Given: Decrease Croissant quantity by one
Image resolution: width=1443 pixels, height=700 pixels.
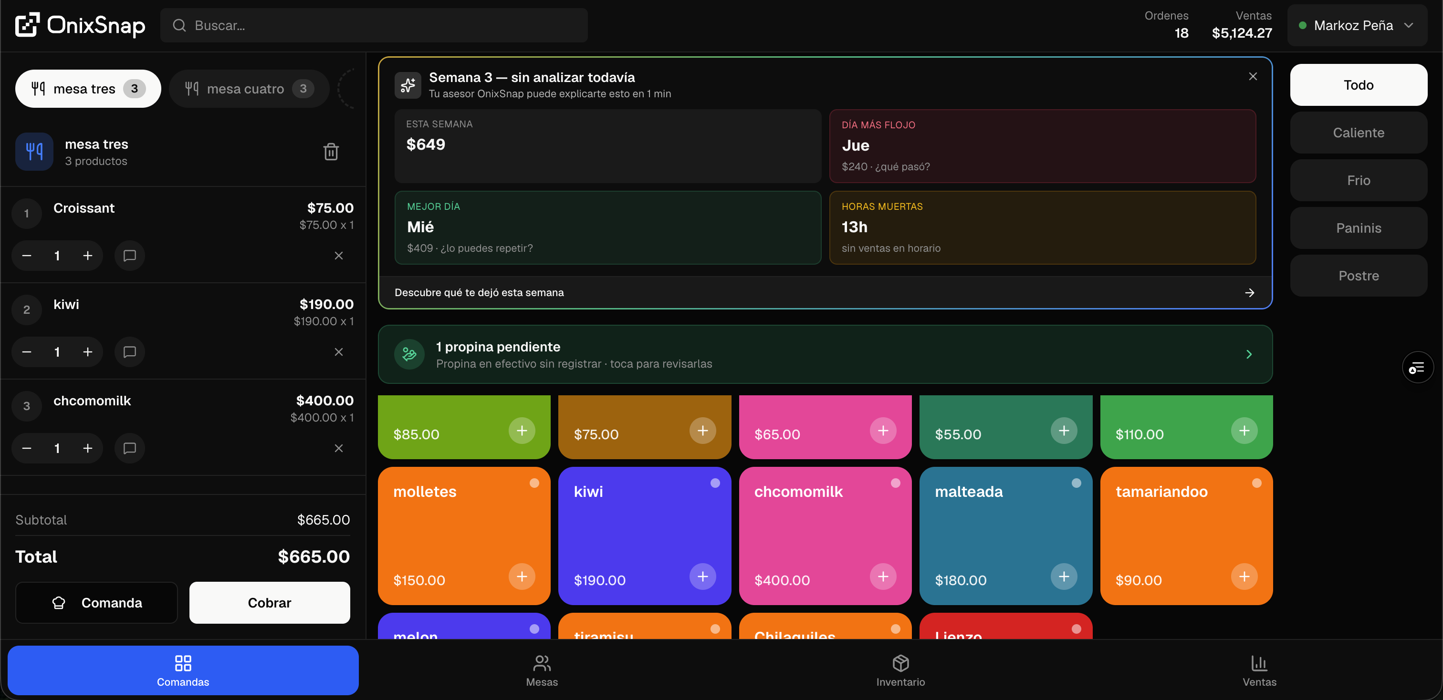Looking at the screenshot, I should click(26, 256).
